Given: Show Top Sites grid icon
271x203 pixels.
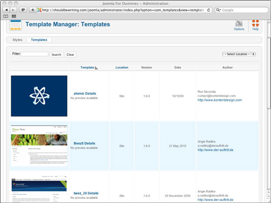Looking at the screenshot, I should click(14, 16).
